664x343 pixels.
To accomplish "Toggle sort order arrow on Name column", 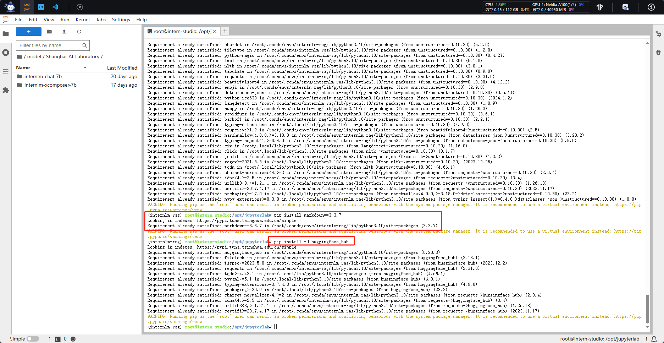I will pos(85,67).
